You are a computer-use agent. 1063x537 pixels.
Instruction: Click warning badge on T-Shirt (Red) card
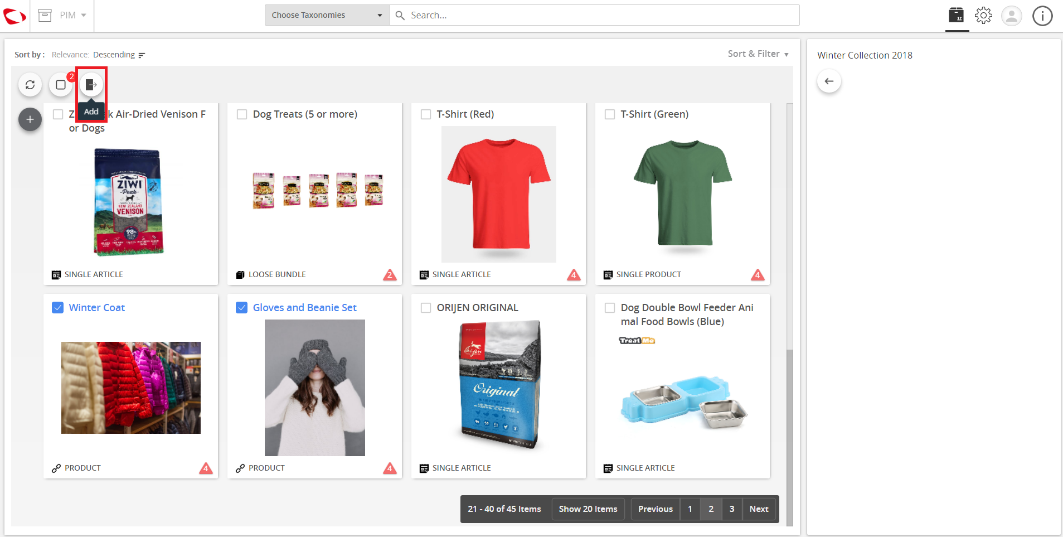point(574,274)
